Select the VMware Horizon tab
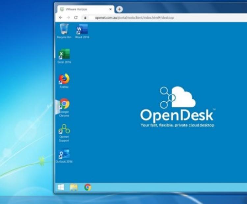 (86, 9)
